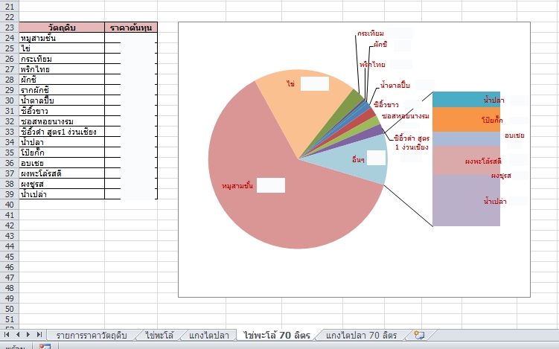Select the ราคาต้นทุน header cell
This screenshot has height=349, width=559.
click(x=131, y=28)
